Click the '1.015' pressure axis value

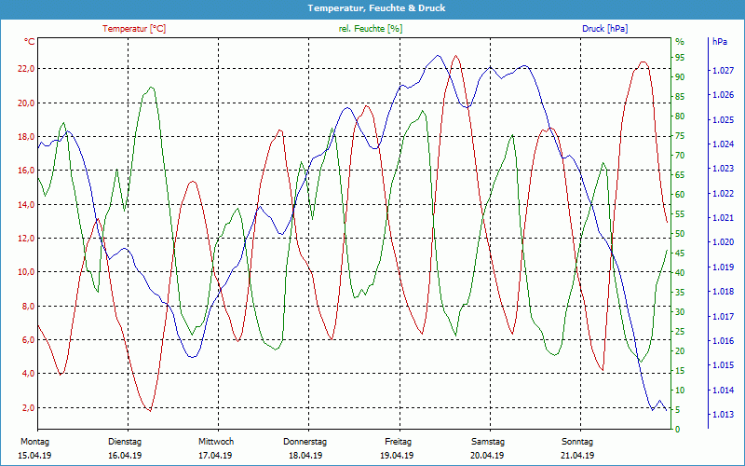[723, 365]
